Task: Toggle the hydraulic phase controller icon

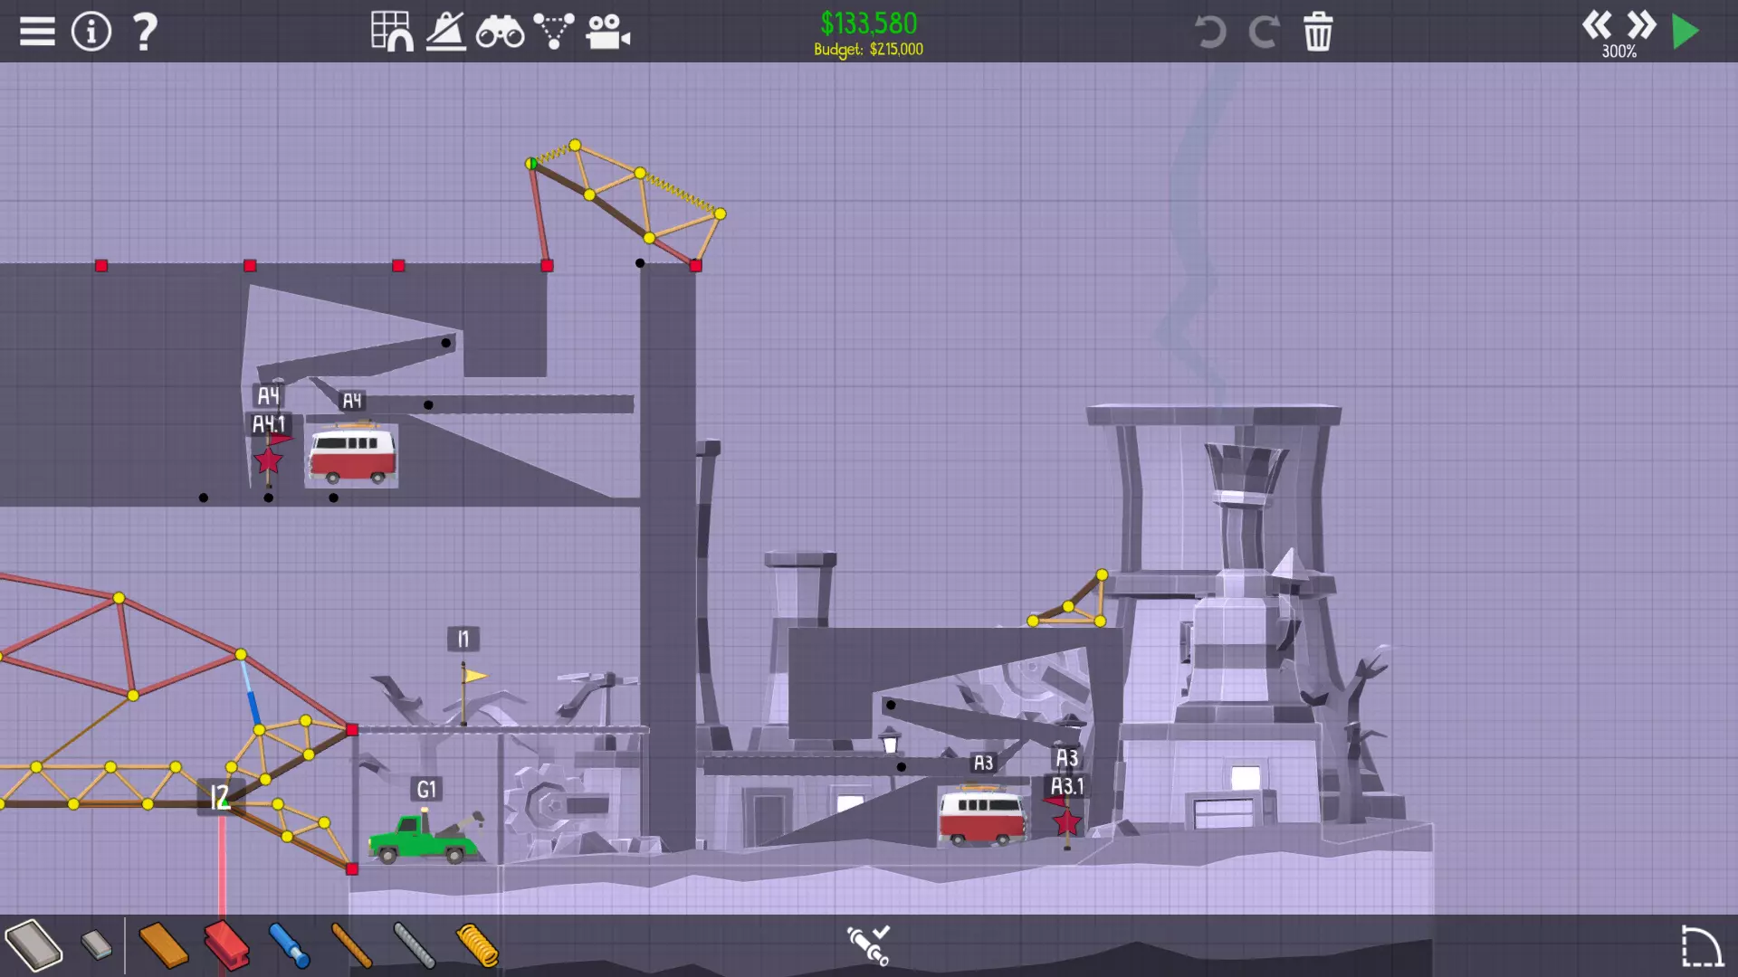Action: pos(868,944)
